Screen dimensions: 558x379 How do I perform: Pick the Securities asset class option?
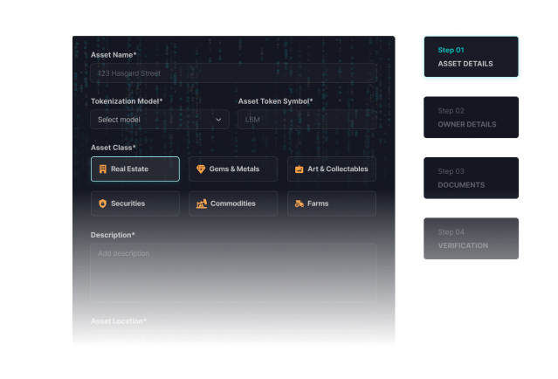point(135,203)
